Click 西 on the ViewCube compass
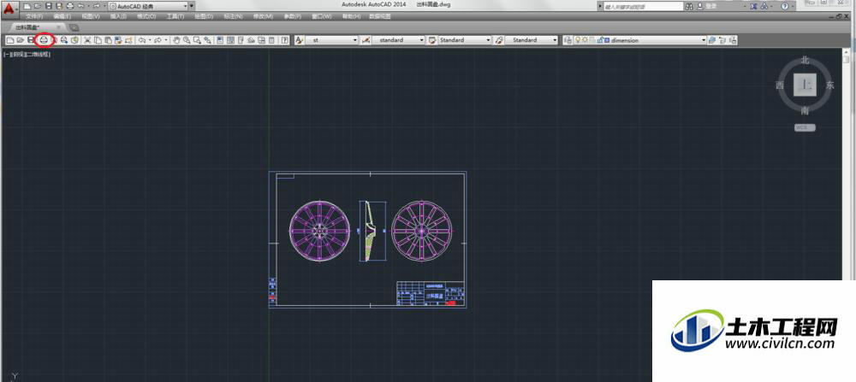The height and width of the screenshot is (382, 856). point(780,85)
